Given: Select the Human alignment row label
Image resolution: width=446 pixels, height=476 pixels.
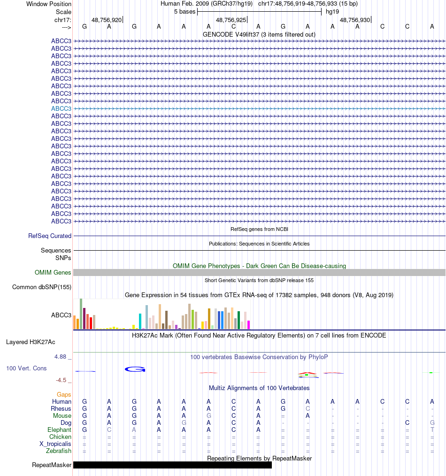Looking at the screenshot, I should [62, 402].
